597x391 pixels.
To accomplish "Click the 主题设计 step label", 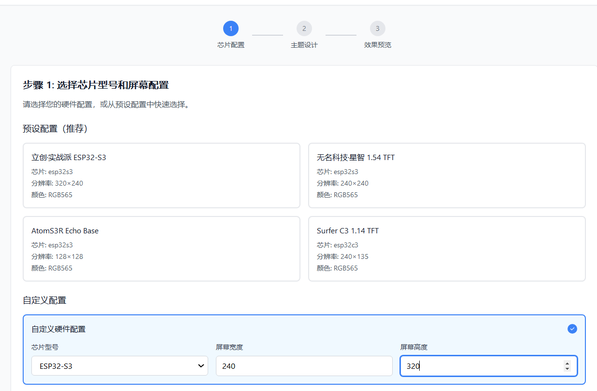I will 304,45.
